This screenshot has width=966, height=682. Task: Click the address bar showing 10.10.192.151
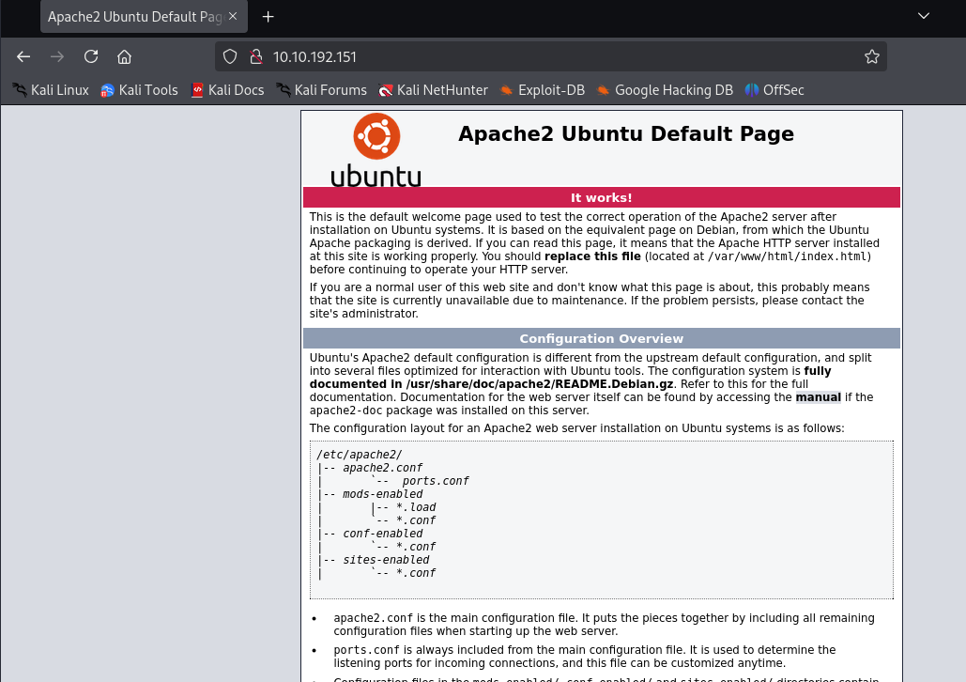[x=551, y=56]
